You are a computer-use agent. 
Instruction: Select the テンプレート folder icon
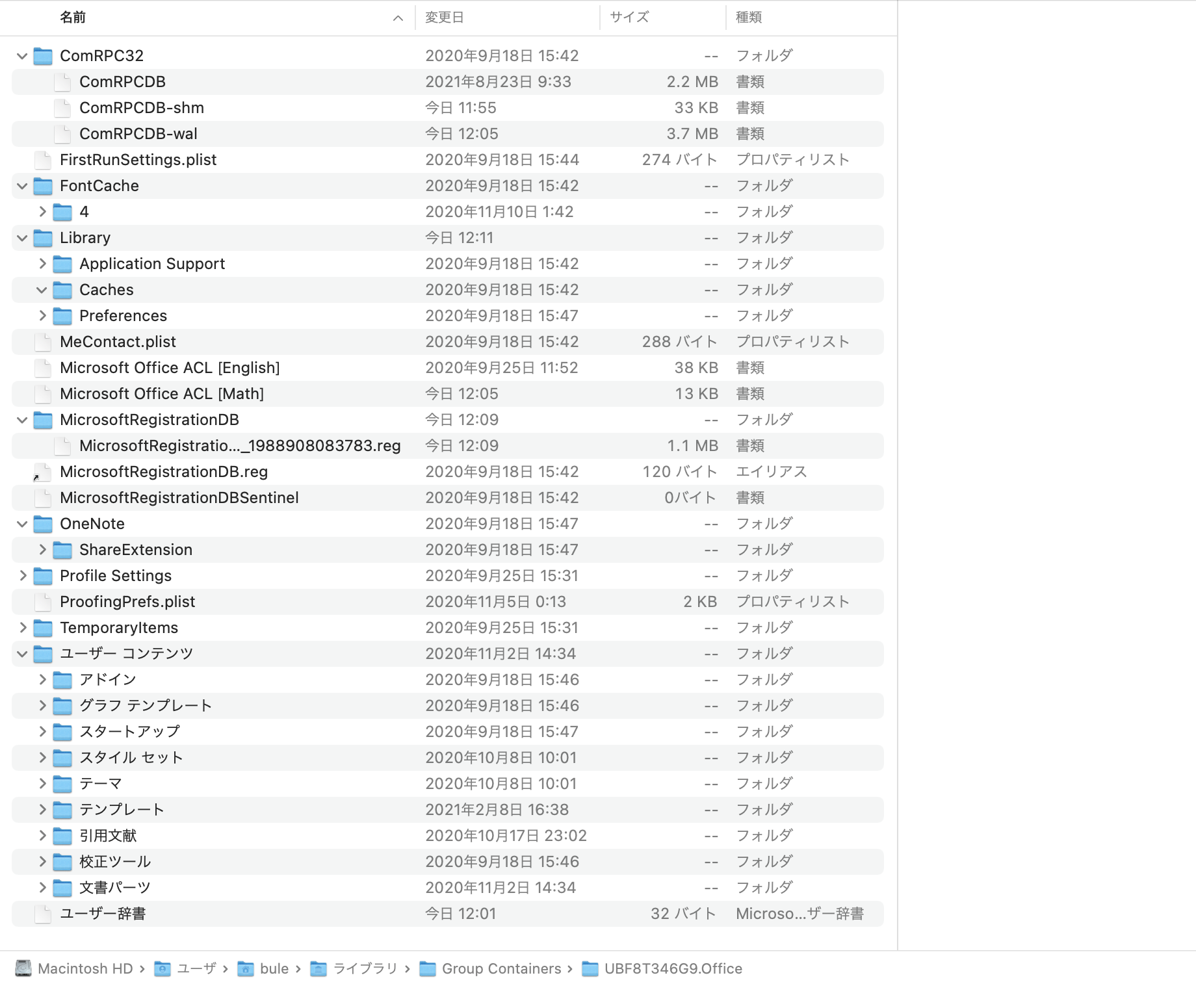pyautogui.click(x=62, y=810)
